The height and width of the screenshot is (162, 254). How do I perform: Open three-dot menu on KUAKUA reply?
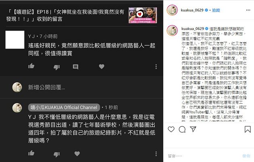tap(156, 154)
